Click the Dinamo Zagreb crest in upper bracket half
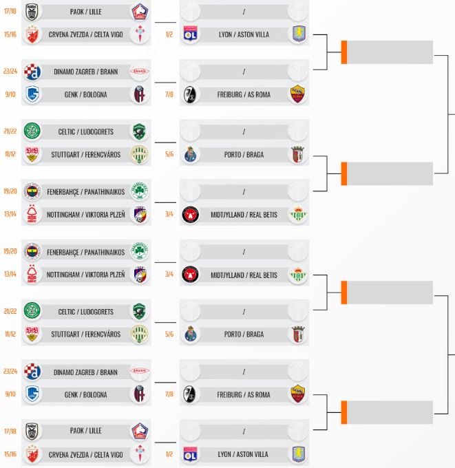Image resolution: width=455 pixels, height=468 pixels. 32,72
